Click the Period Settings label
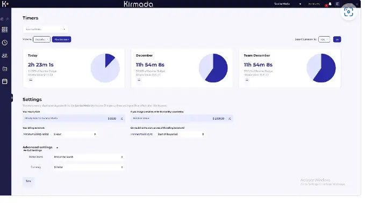 33,151
